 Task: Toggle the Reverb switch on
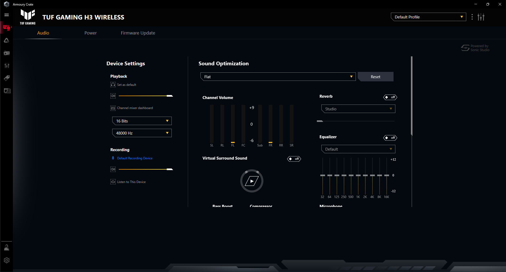click(390, 97)
